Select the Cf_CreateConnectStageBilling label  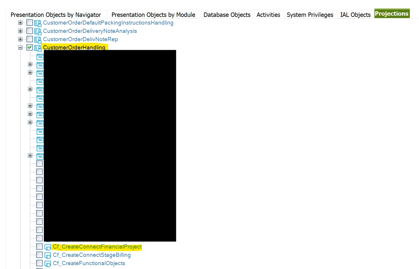click(x=92, y=255)
